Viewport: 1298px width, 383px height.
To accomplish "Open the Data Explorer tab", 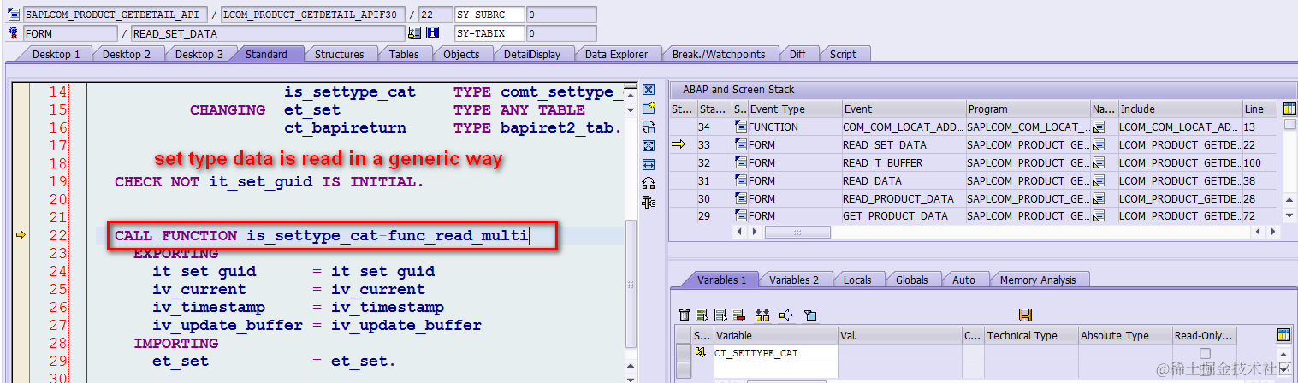I will [616, 54].
